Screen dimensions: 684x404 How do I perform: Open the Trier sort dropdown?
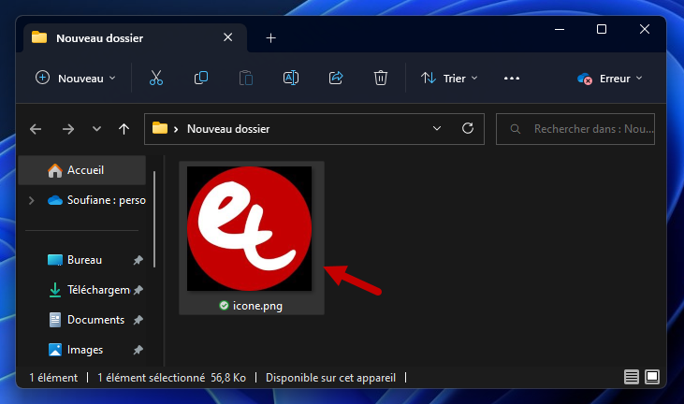[x=449, y=79]
